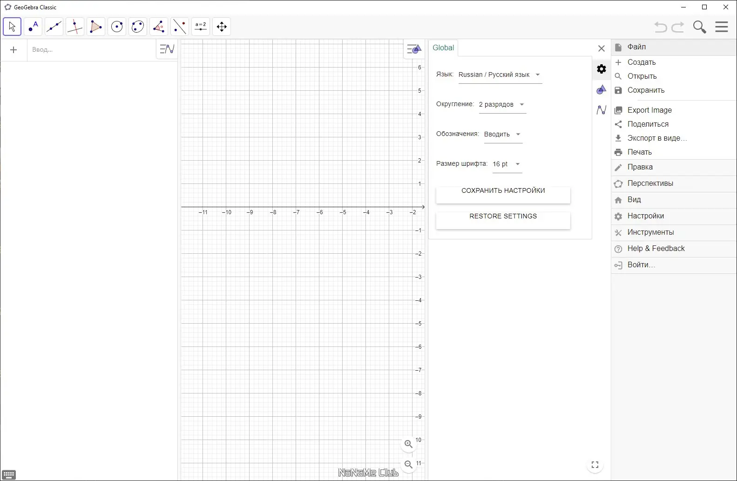Select the Point tool
The height and width of the screenshot is (481, 737).
[33, 27]
